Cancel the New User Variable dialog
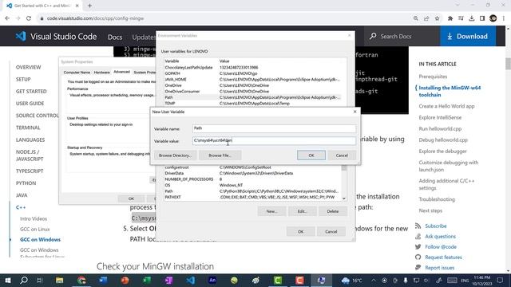 (x=342, y=155)
